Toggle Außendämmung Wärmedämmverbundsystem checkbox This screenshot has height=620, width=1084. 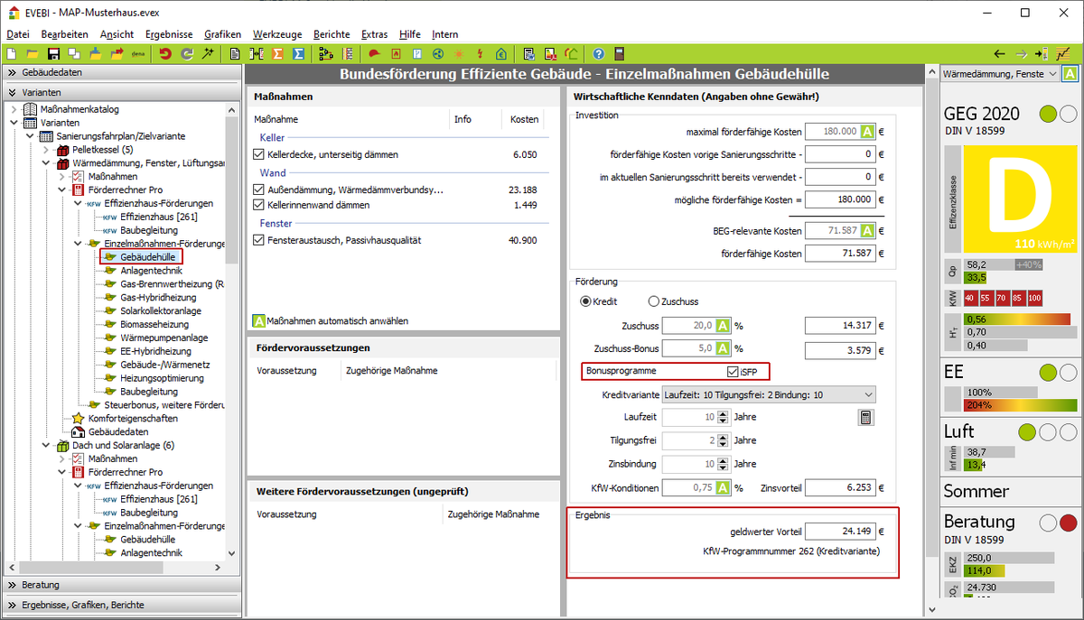coord(259,190)
